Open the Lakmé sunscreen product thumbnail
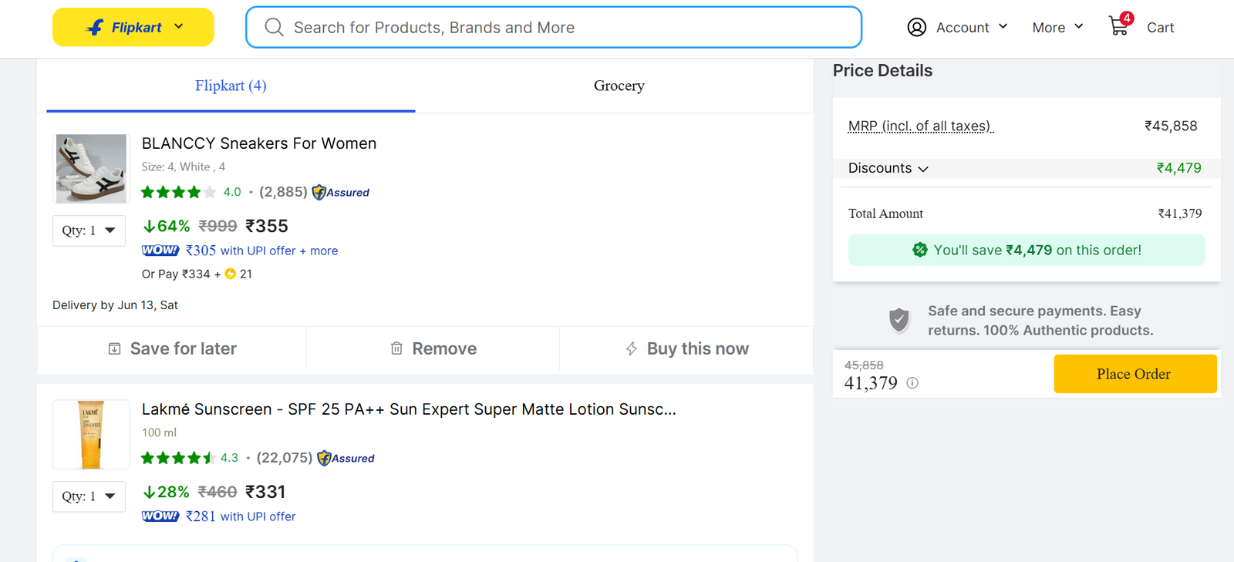Screen dimensions: 1234x562 click(x=91, y=435)
